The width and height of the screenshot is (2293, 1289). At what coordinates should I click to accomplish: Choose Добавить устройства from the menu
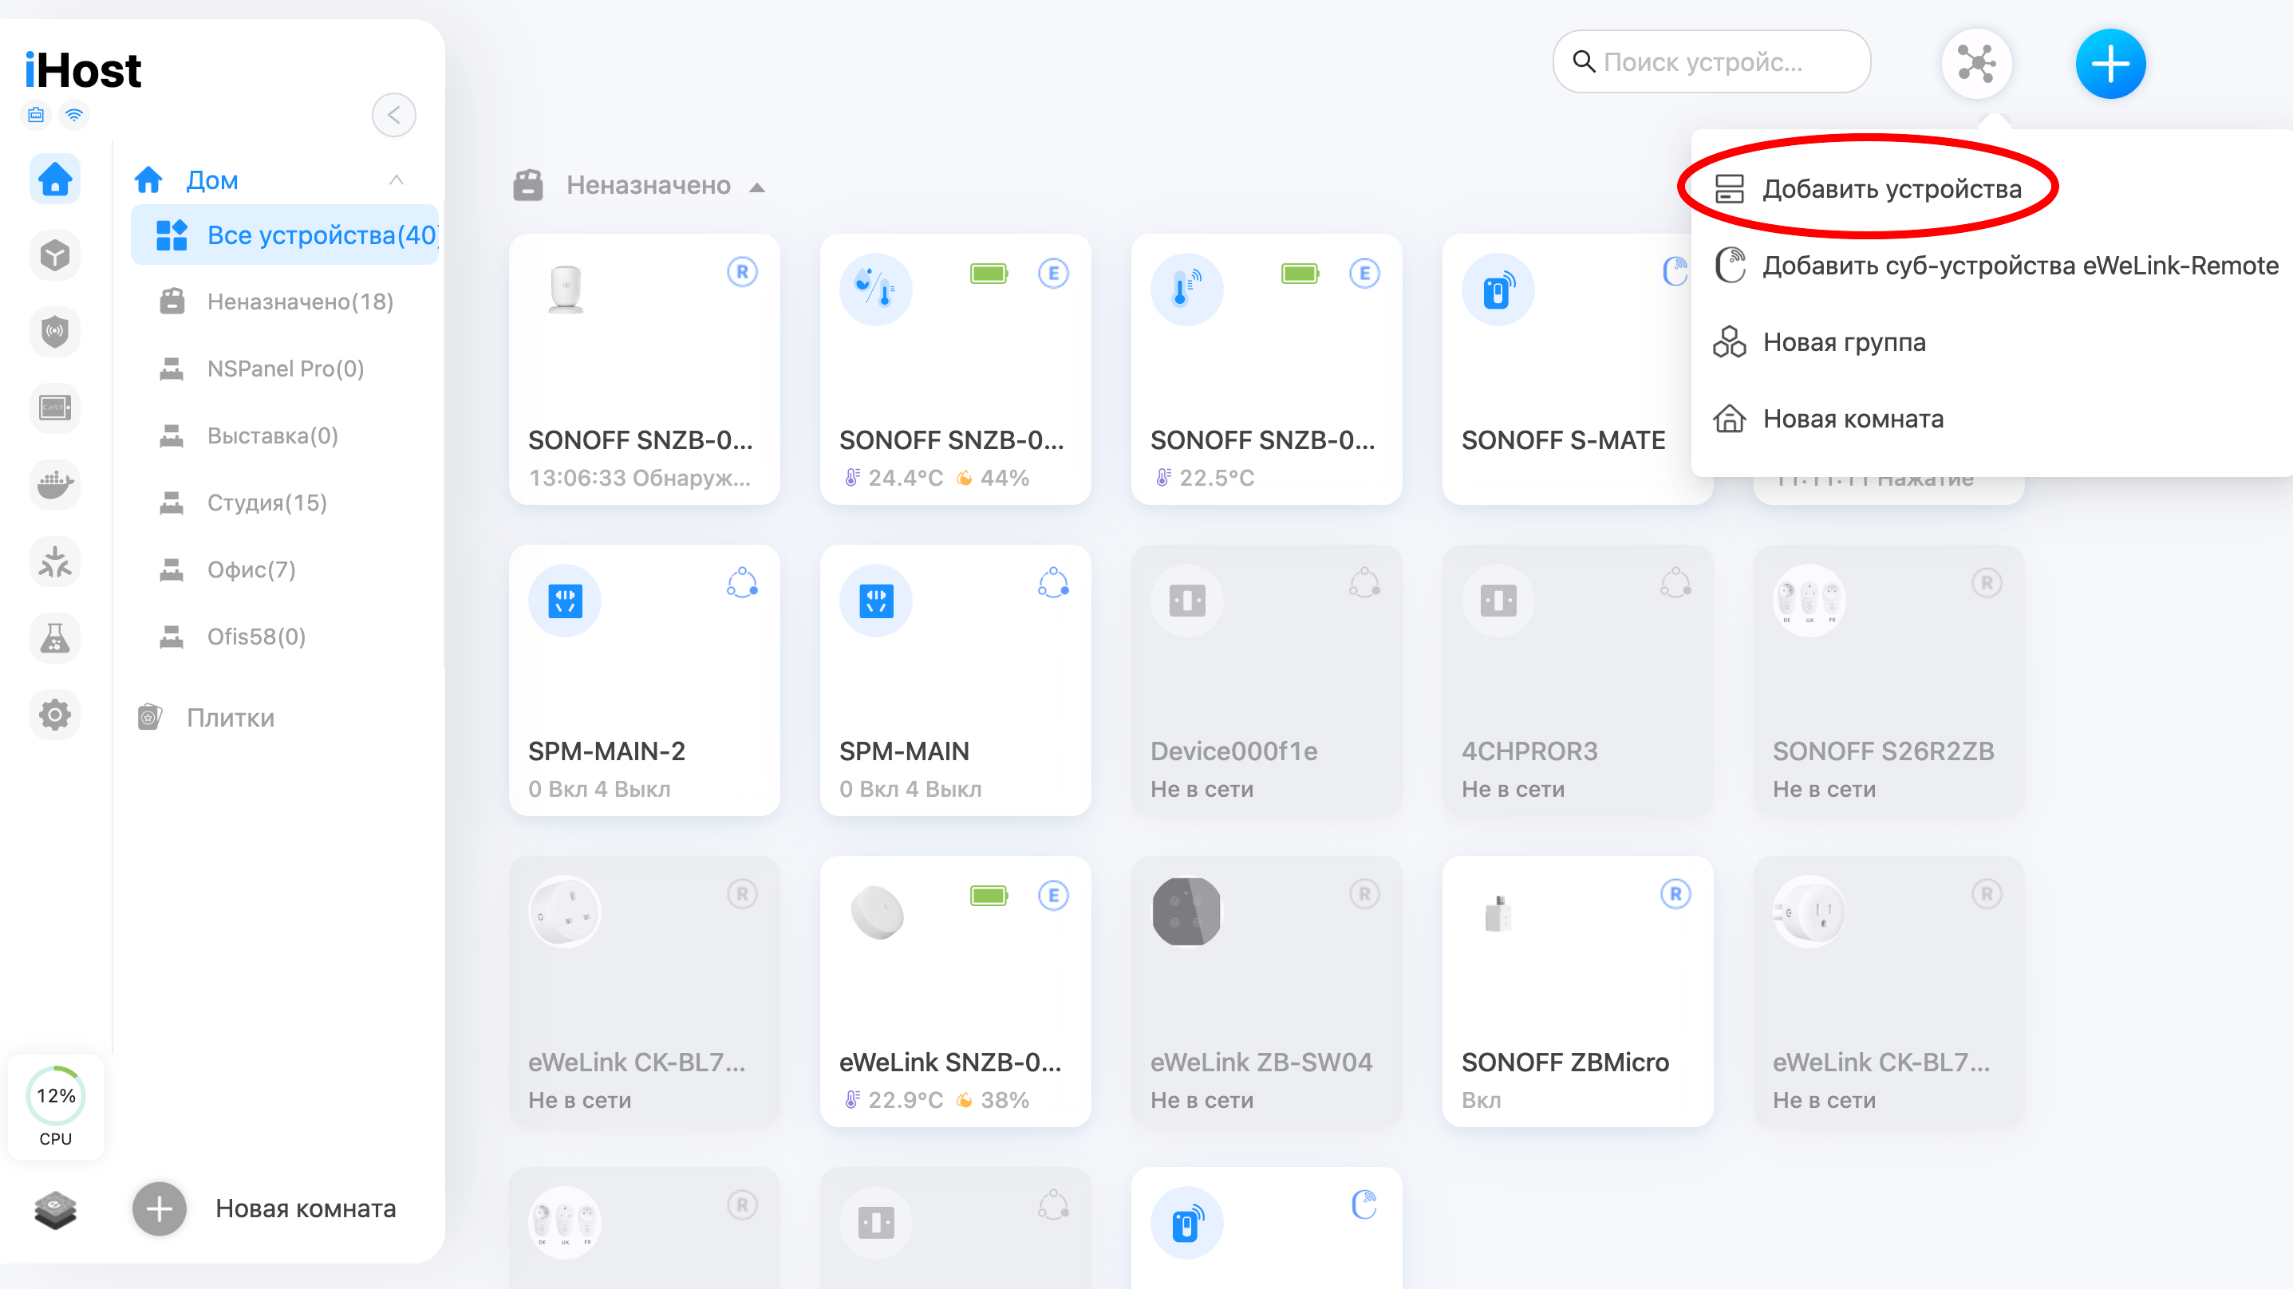1868,189
